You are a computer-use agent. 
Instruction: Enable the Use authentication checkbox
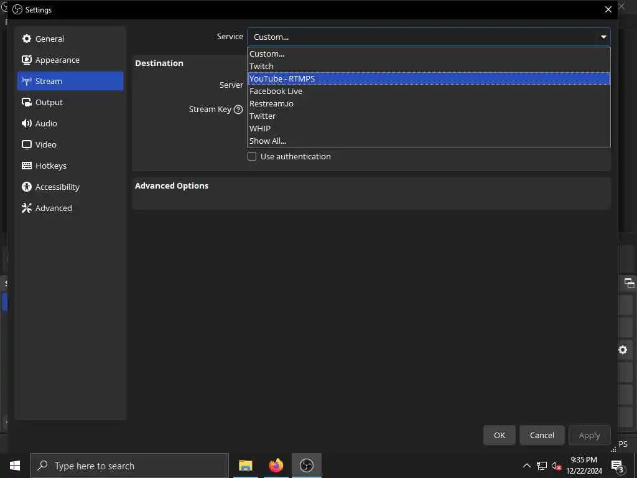pyautogui.click(x=252, y=156)
